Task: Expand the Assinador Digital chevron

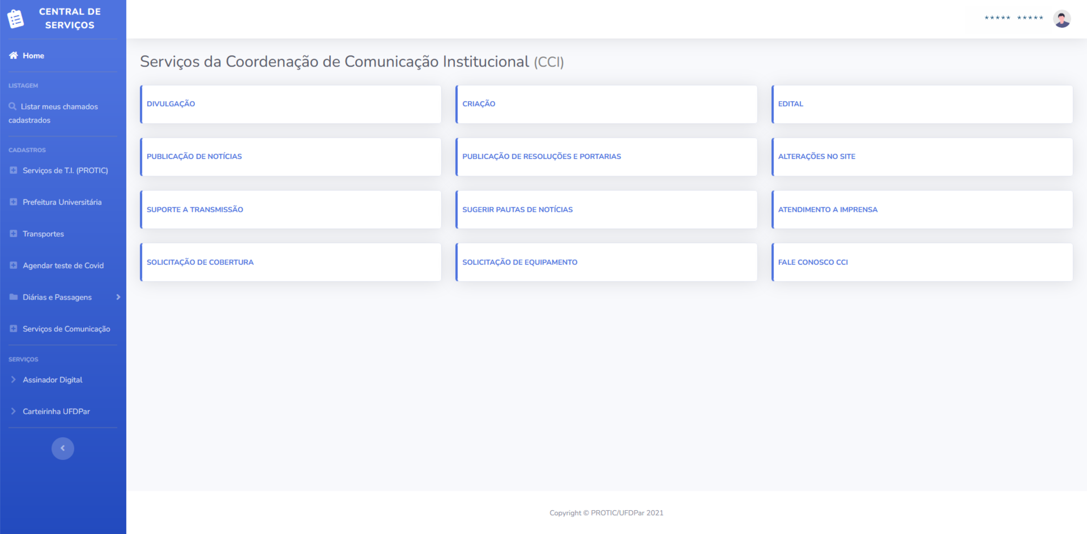Action: (13, 379)
